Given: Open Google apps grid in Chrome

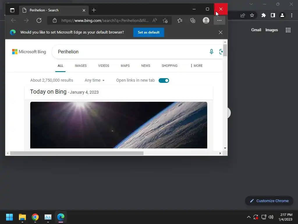Looking at the screenshot, I should pyautogui.click(x=288, y=30).
